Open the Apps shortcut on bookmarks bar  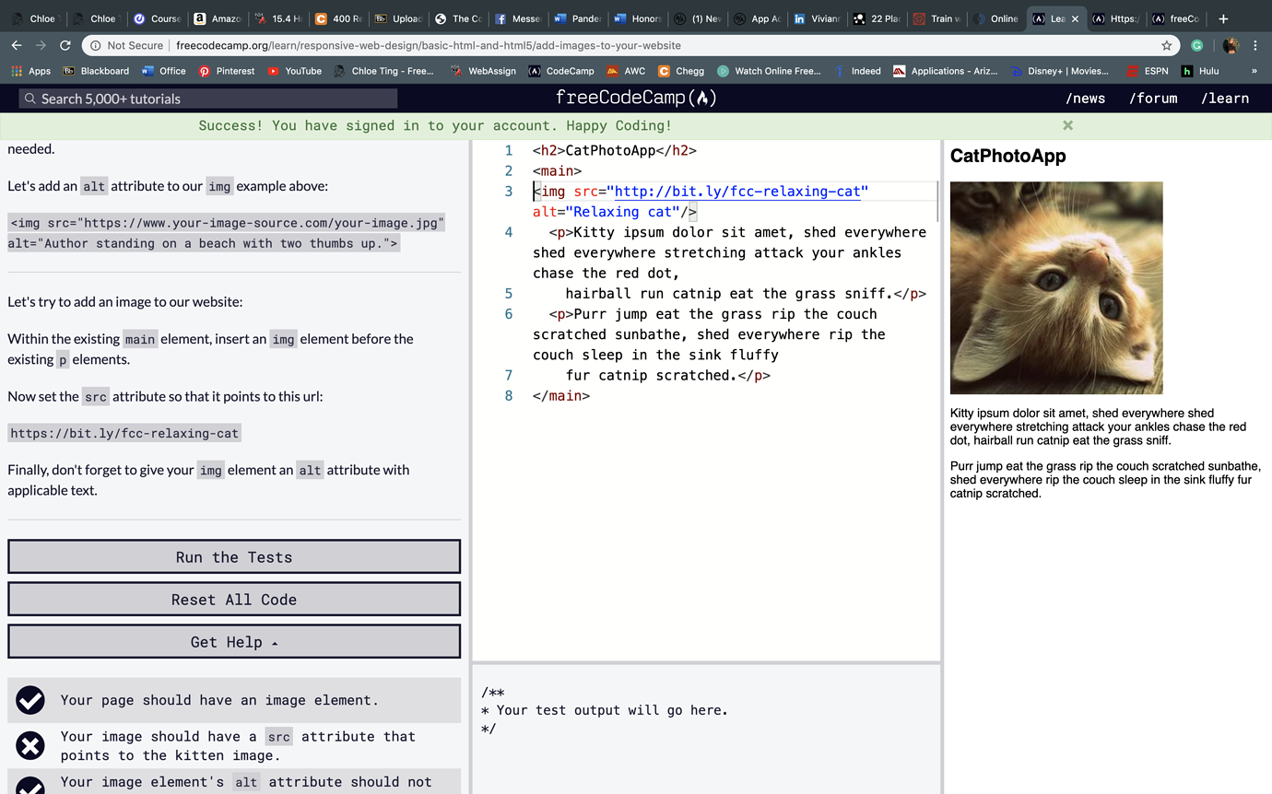coord(29,70)
